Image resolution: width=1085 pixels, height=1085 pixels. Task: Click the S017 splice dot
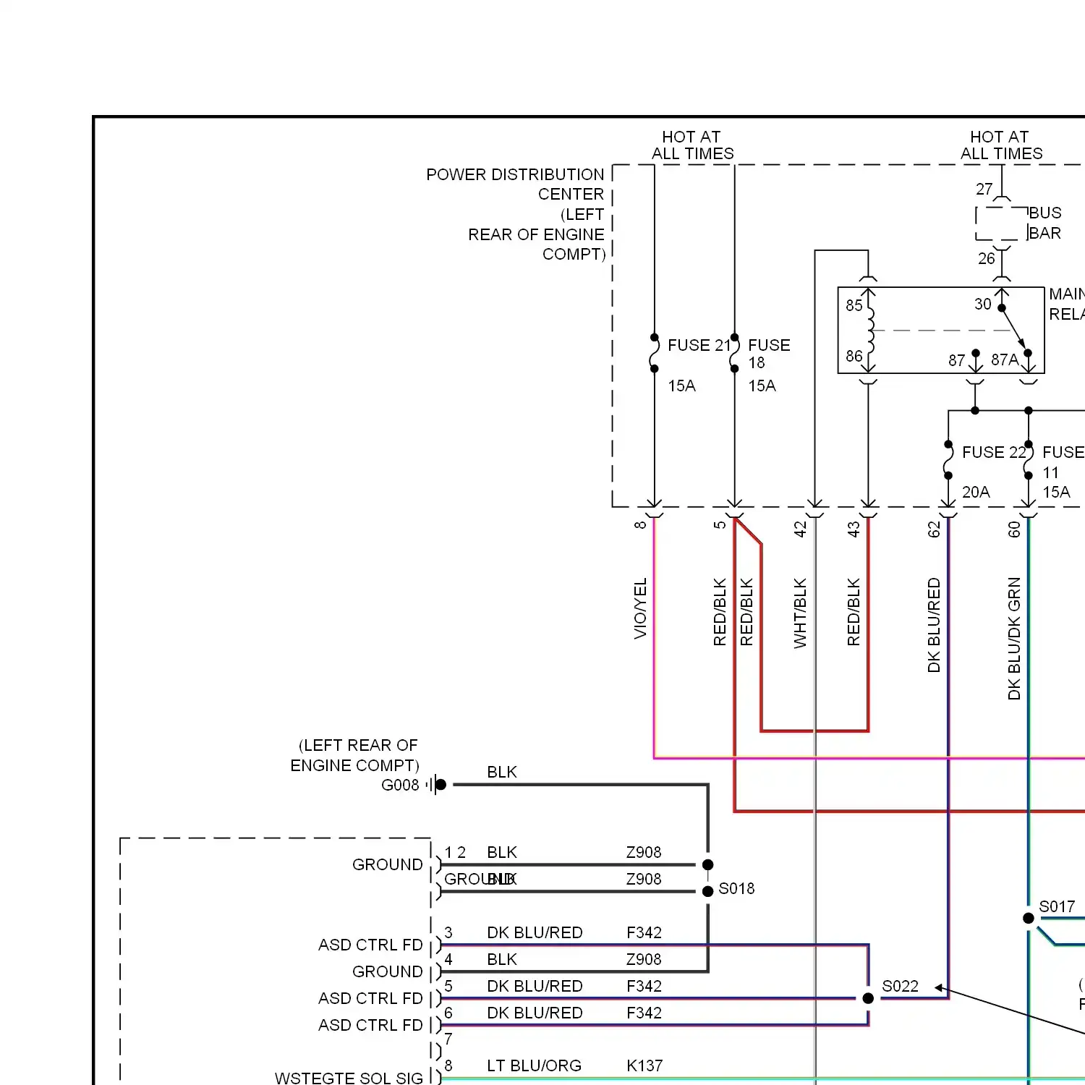1029,919
